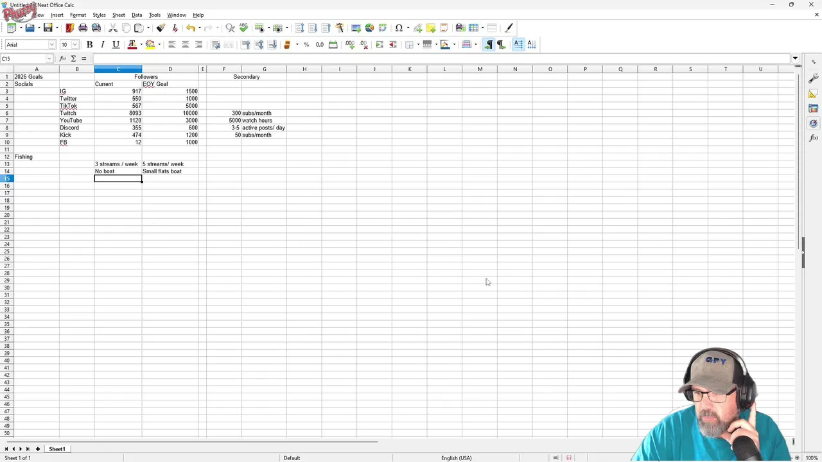Toggle Align Left for cell content

[x=171, y=44]
